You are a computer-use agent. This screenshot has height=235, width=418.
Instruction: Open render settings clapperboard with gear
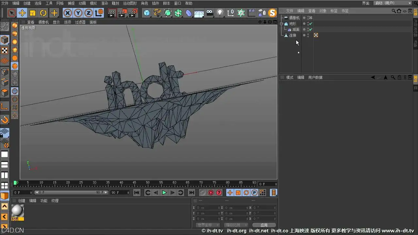(x=133, y=13)
